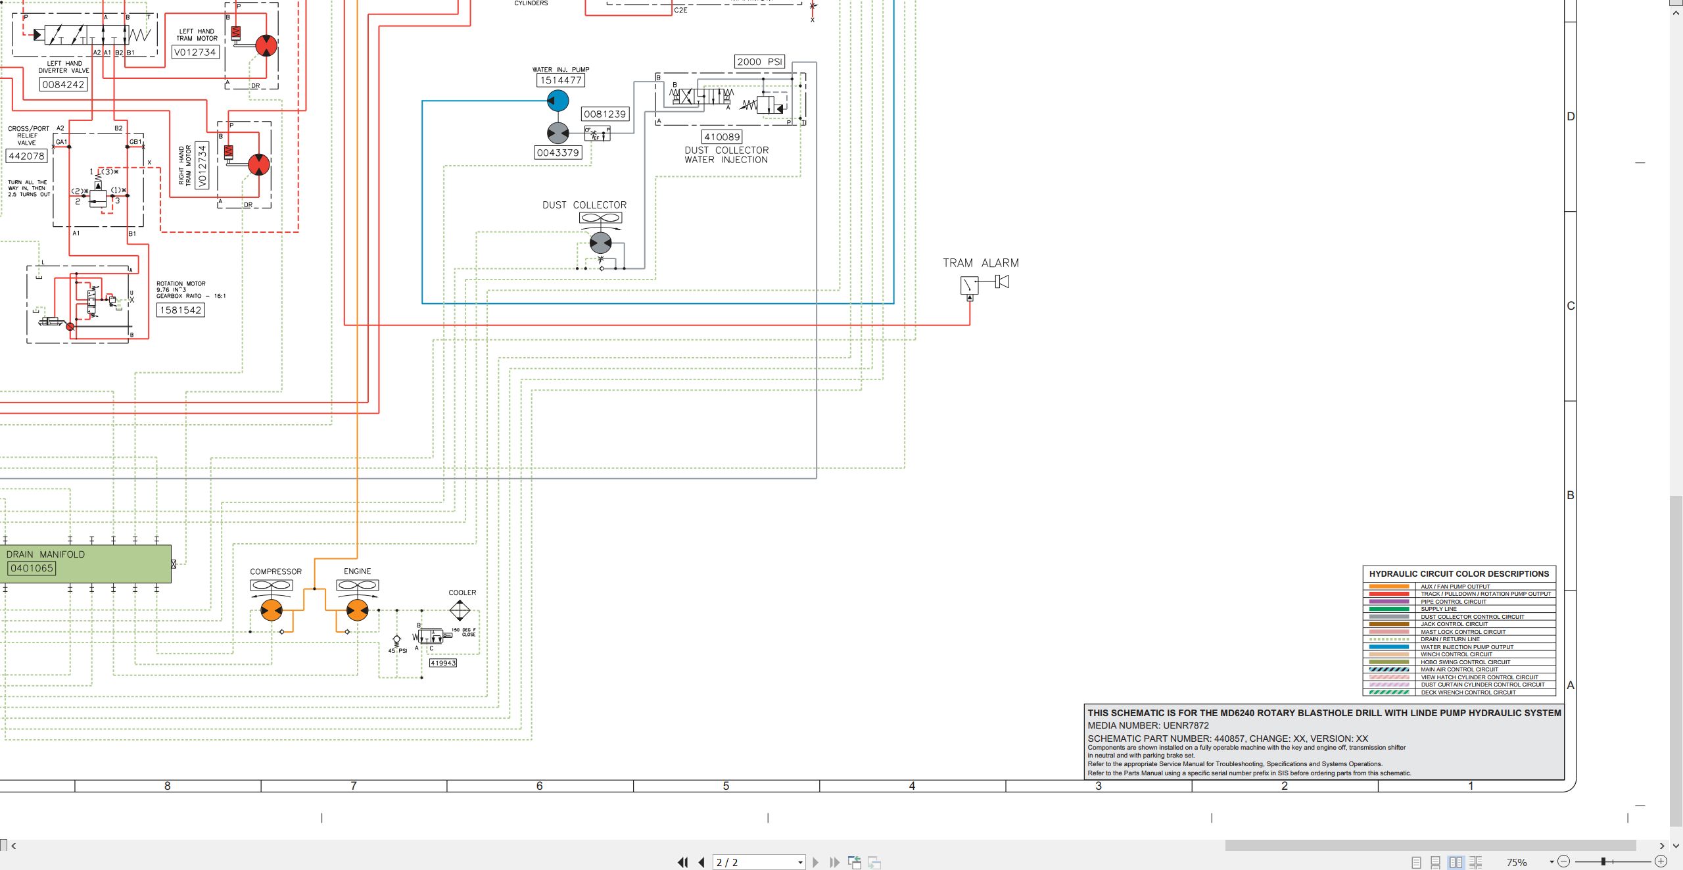The height and width of the screenshot is (870, 1683).
Task: Click the MEDIA NUMBER: UENR7872 text
Action: (x=1148, y=725)
